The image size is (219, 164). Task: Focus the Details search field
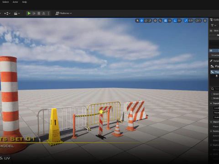click(x=215, y=89)
